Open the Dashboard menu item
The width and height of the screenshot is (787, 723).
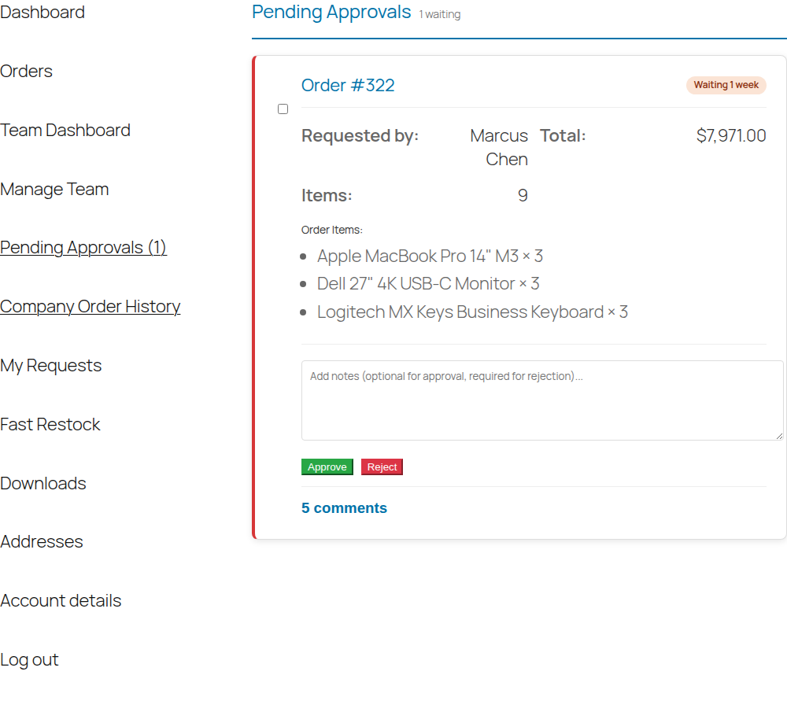pos(42,12)
